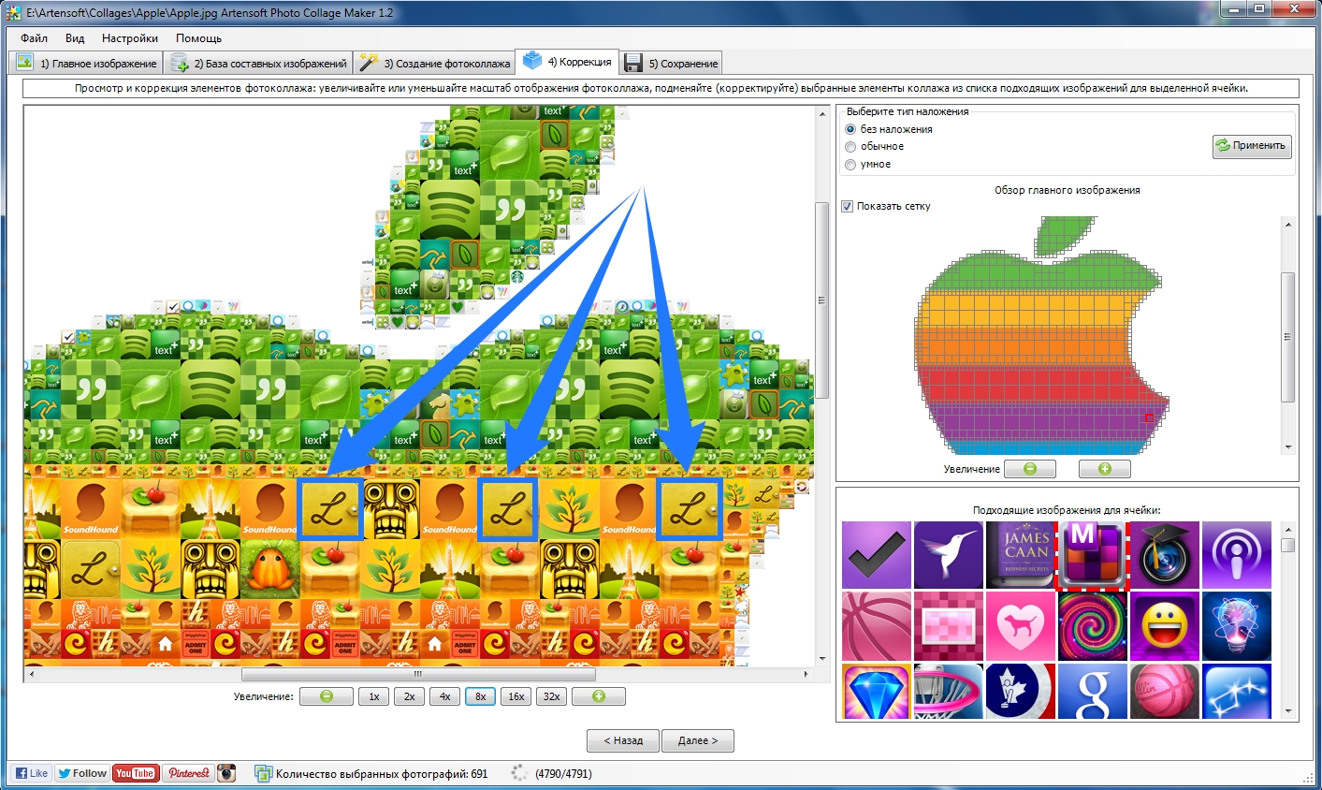The width and height of the screenshot is (1322, 790).
Task: Set collage zoom to 16x
Action: point(516,696)
